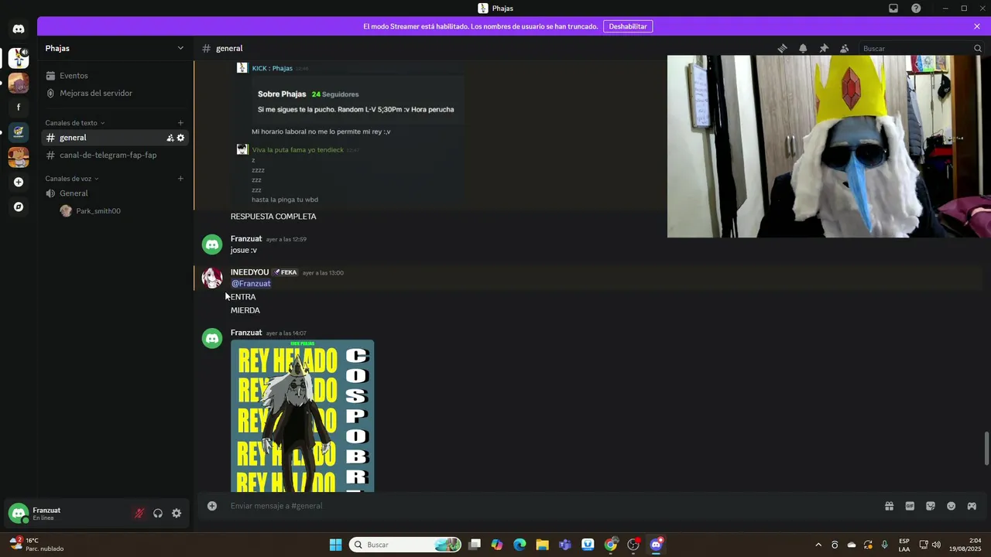
Task: Open the help icon in title bar
Action: click(916, 9)
